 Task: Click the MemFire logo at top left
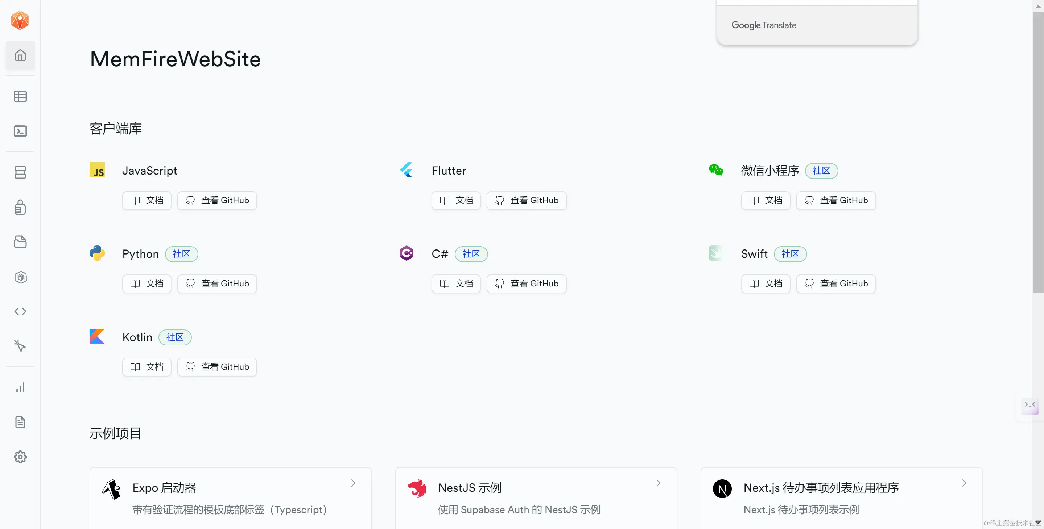pyautogui.click(x=20, y=20)
